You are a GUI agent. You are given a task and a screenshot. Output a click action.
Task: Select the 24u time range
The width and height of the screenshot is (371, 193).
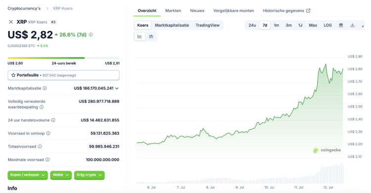click(x=252, y=25)
